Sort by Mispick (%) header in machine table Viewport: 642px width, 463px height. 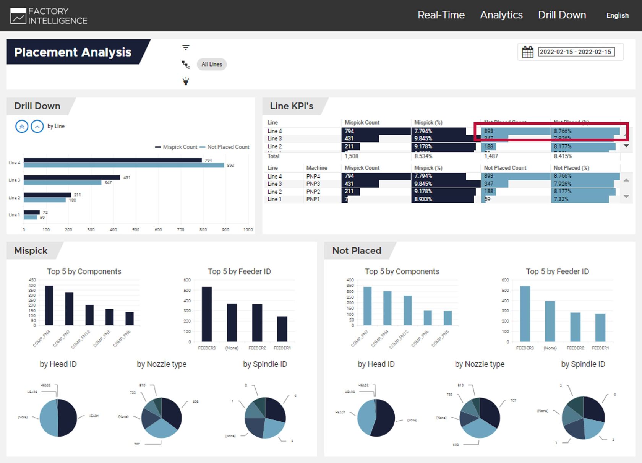[428, 168]
